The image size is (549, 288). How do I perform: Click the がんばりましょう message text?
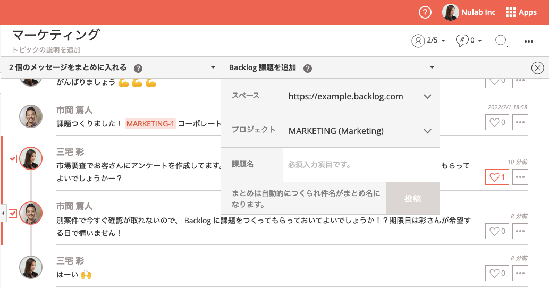pyautogui.click(x=86, y=82)
